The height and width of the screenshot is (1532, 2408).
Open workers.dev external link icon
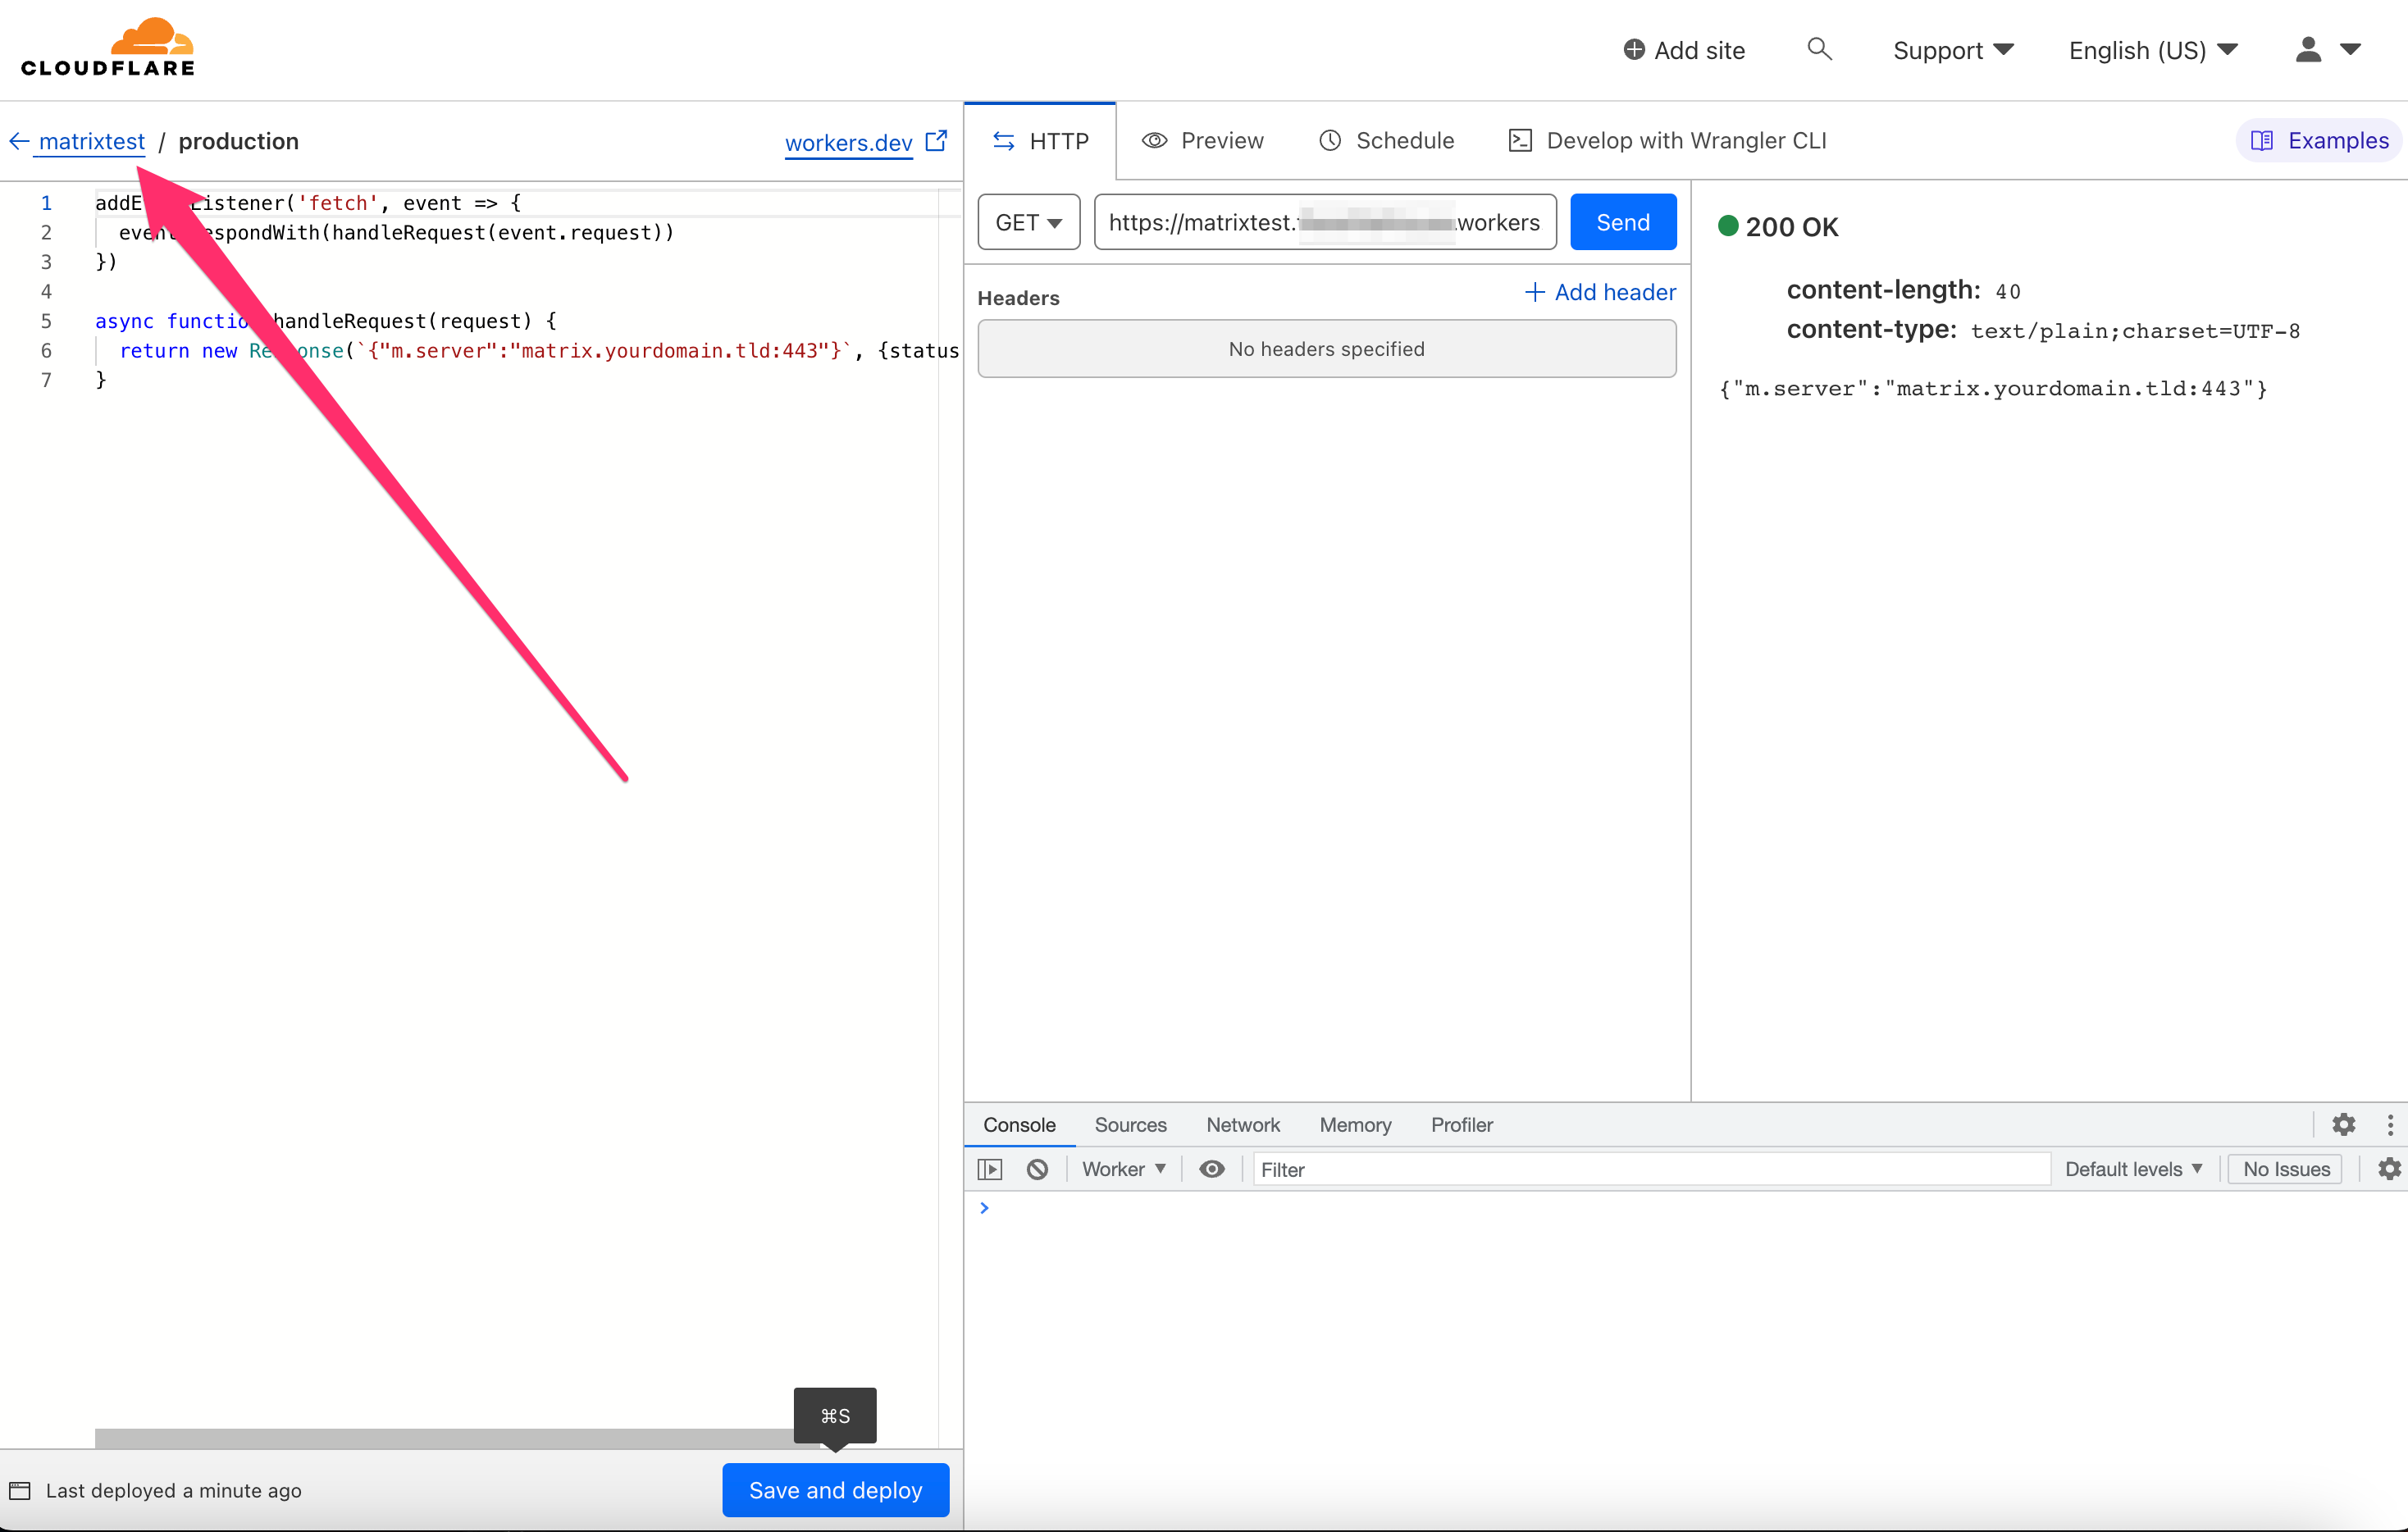click(936, 141)
